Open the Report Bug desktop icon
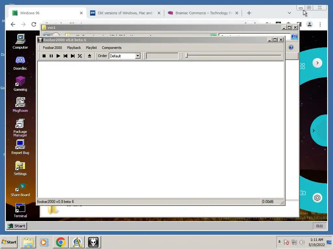This screenshot has height=249, width=333. (20, 147)
